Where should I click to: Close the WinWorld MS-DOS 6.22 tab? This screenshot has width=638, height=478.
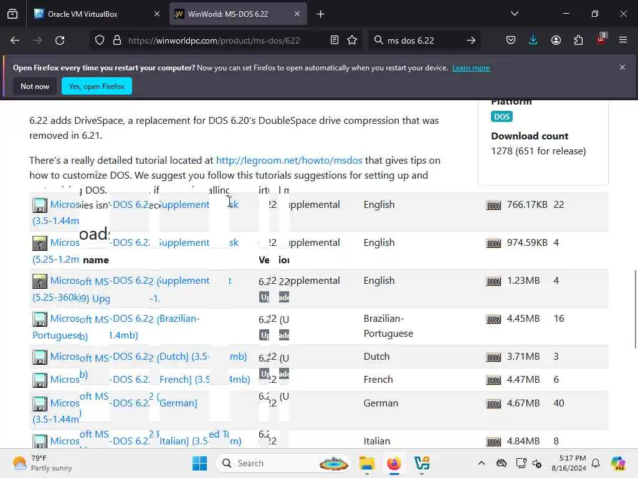tap(297, 14)
